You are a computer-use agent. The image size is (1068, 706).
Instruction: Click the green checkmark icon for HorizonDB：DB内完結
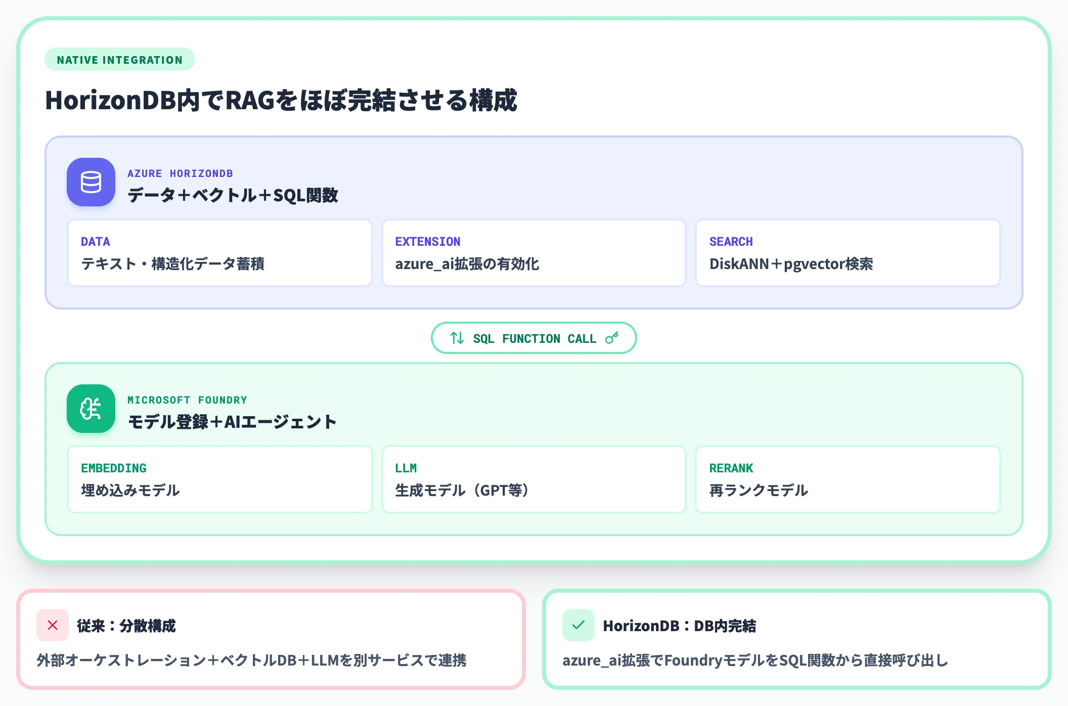579,625
